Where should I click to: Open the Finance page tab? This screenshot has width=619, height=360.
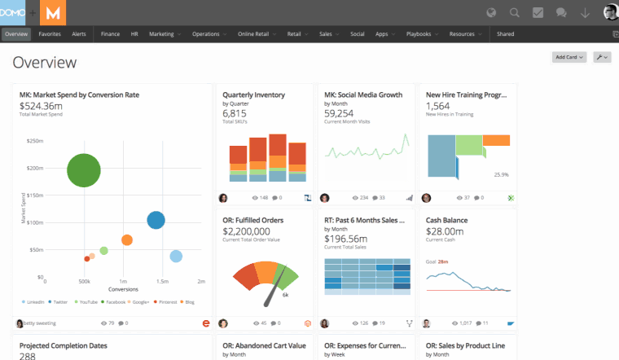click(x=111, y=34)
